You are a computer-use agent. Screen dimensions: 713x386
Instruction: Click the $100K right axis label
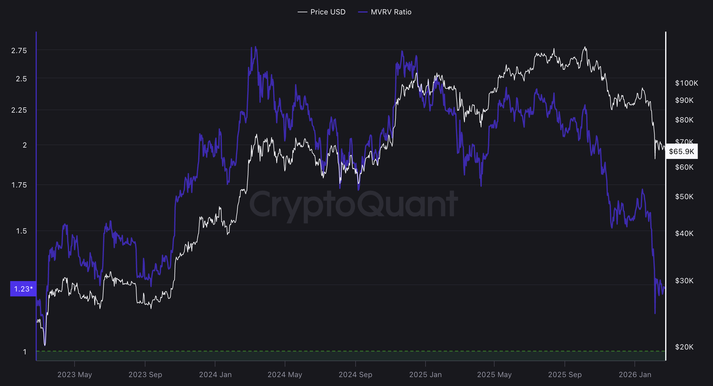point(686,83)
